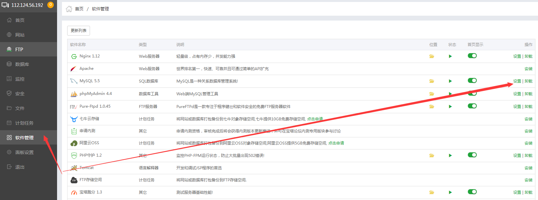Viewport: 538px width, 200px height.
Task: Toggle Pure-Ftpd homepage display switch
Action: [x=472, y=106]
